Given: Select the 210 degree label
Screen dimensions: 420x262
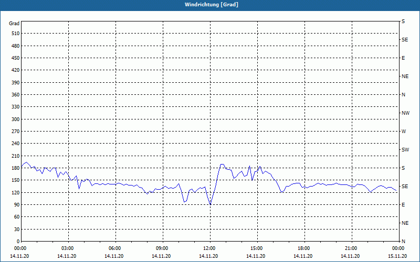Looking at the screenshot, I should (x=16, y=156).
